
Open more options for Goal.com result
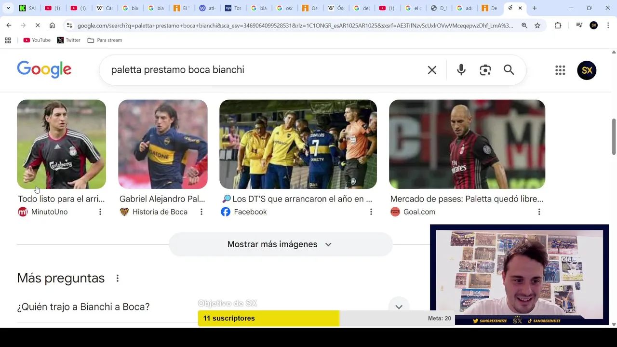tap(539, 212)
